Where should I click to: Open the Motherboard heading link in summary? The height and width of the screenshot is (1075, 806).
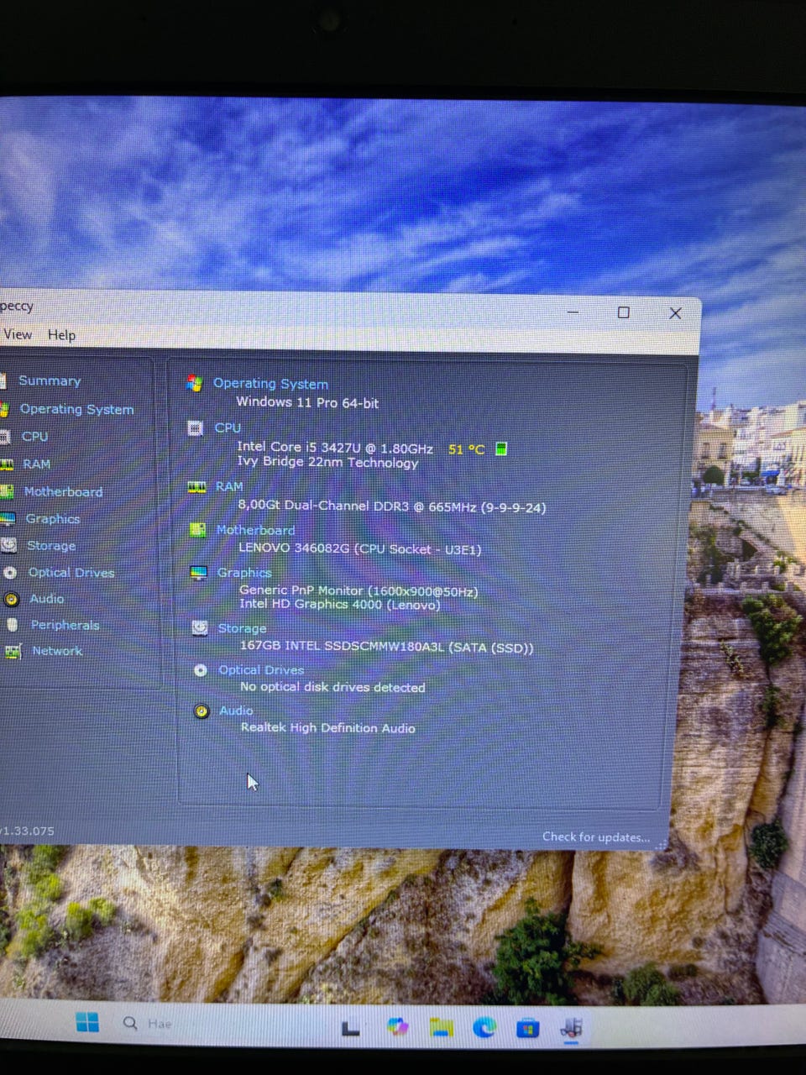[255, 530]
